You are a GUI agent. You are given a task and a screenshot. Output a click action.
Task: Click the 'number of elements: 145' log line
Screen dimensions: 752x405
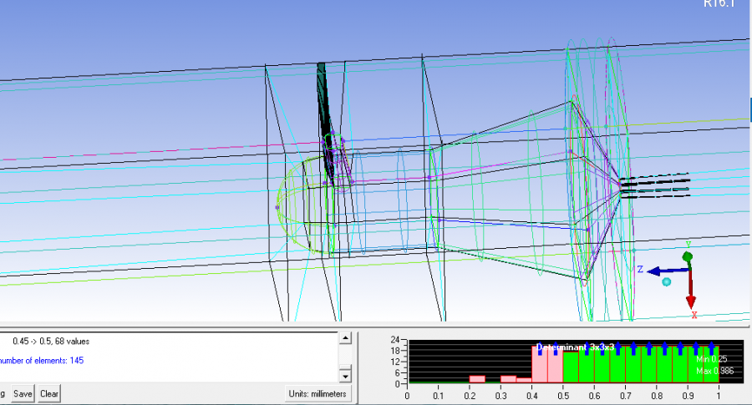tap(42, 361)
